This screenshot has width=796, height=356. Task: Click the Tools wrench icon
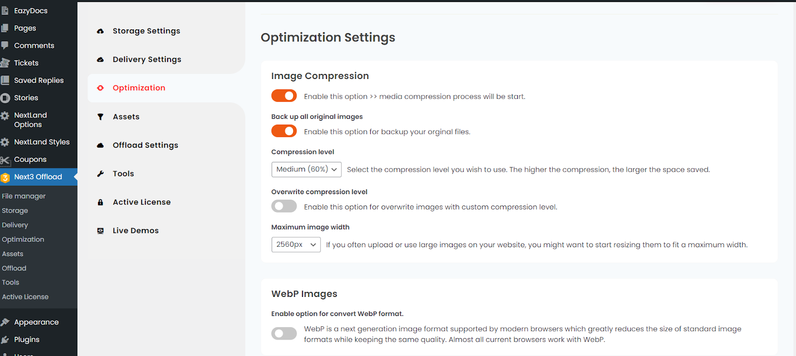[100, 174]
